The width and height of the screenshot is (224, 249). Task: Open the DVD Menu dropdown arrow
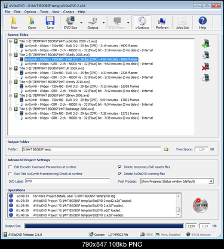coord(128,23)
